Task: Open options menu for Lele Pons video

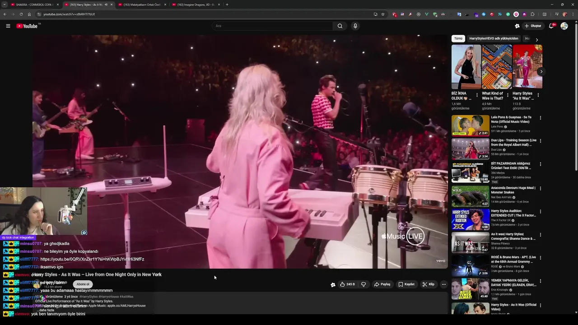Action: point(541,118)
